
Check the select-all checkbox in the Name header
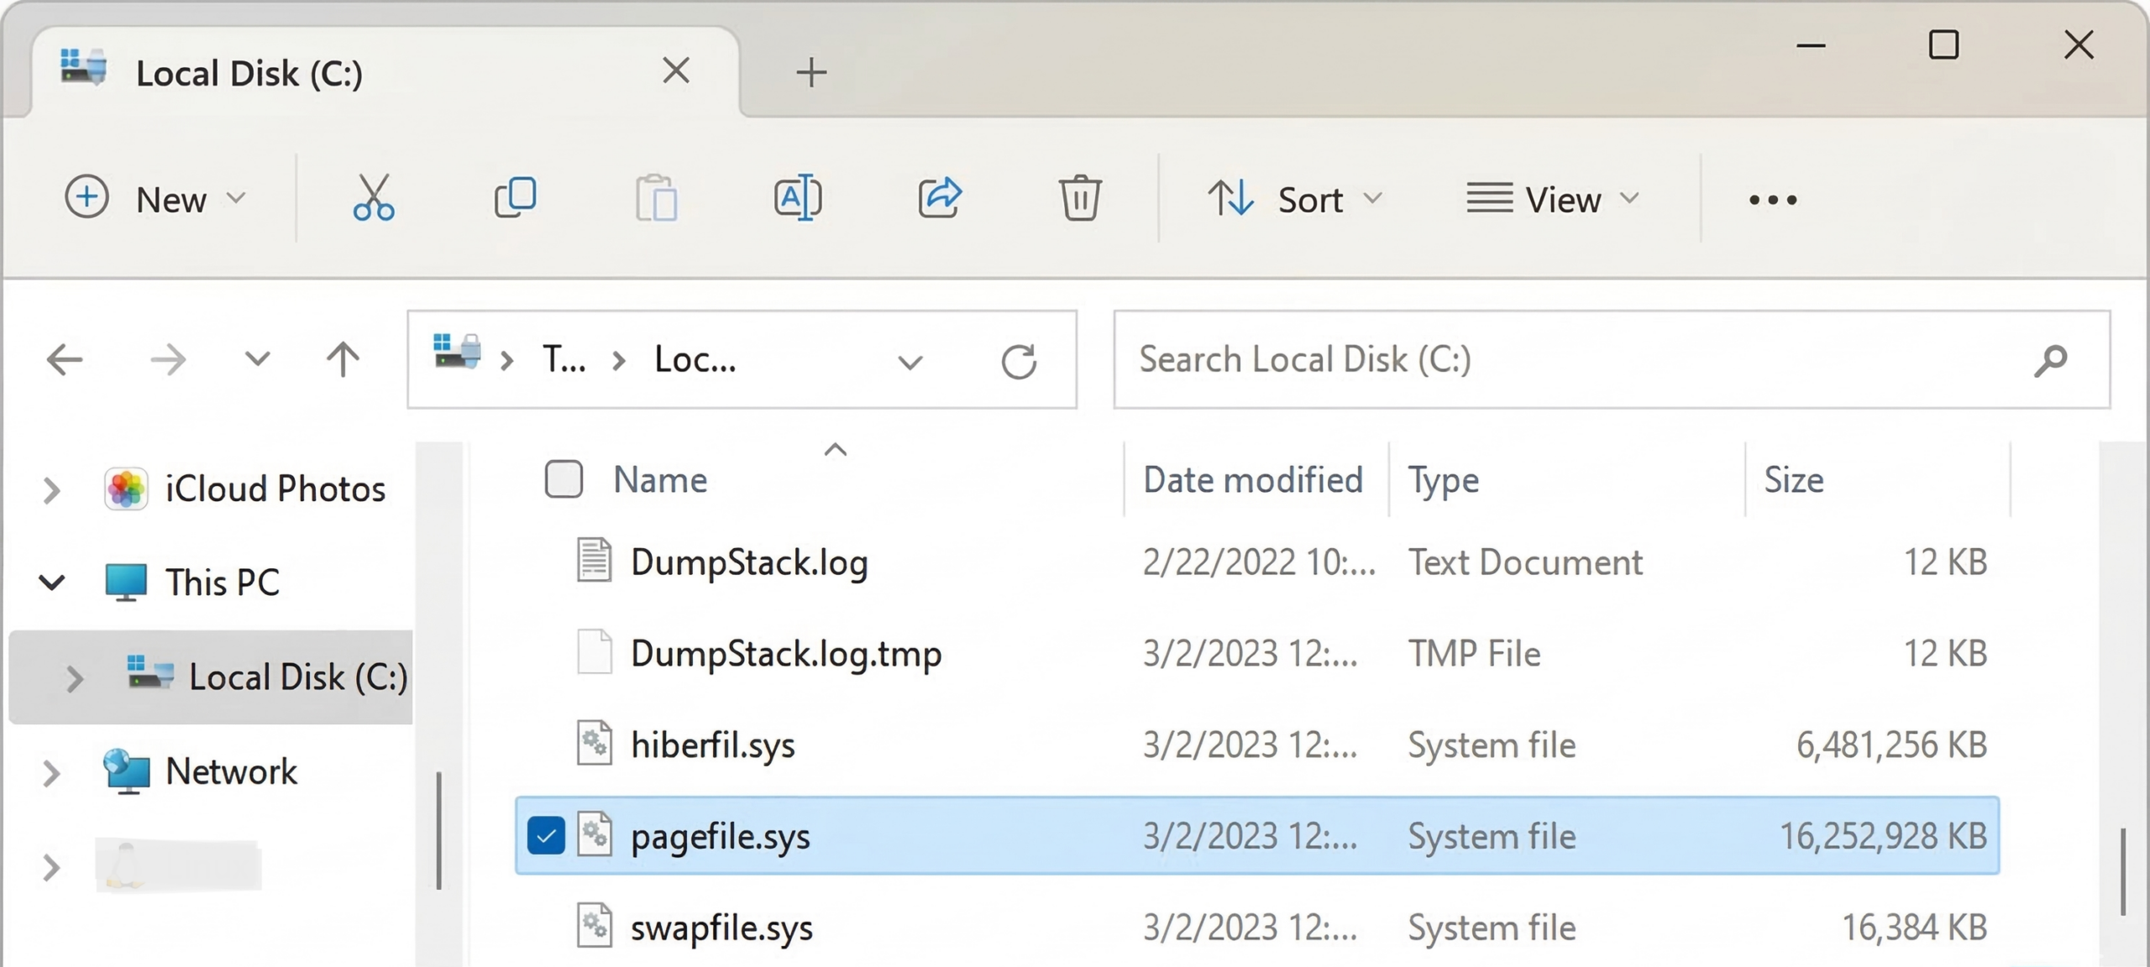(563, 479)
